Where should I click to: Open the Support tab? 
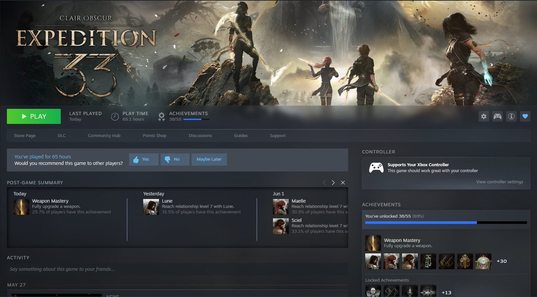(277, 135)
